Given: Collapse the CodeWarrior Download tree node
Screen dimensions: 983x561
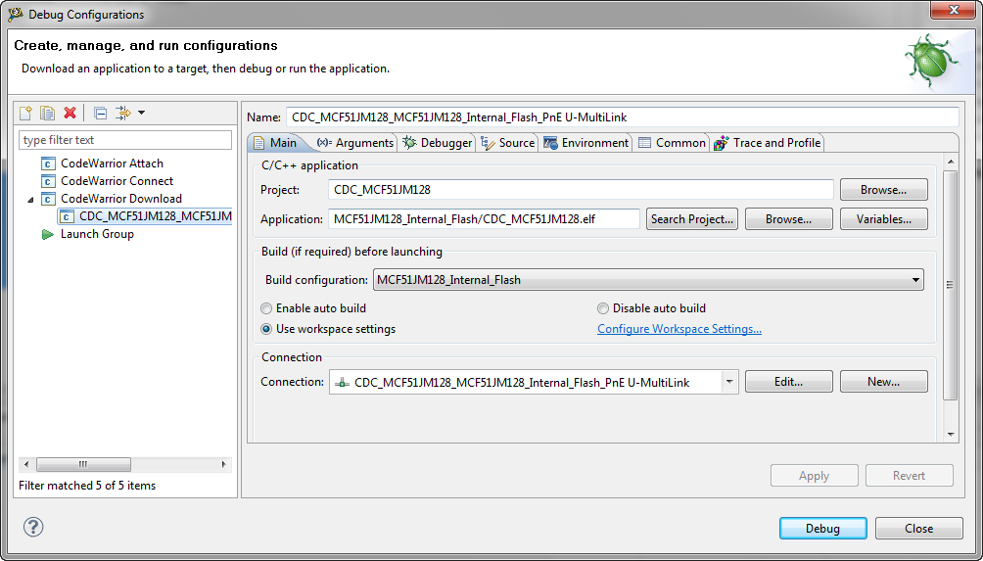Looking at the screenshot, I should pyautogui.click(x=29, y=200).
